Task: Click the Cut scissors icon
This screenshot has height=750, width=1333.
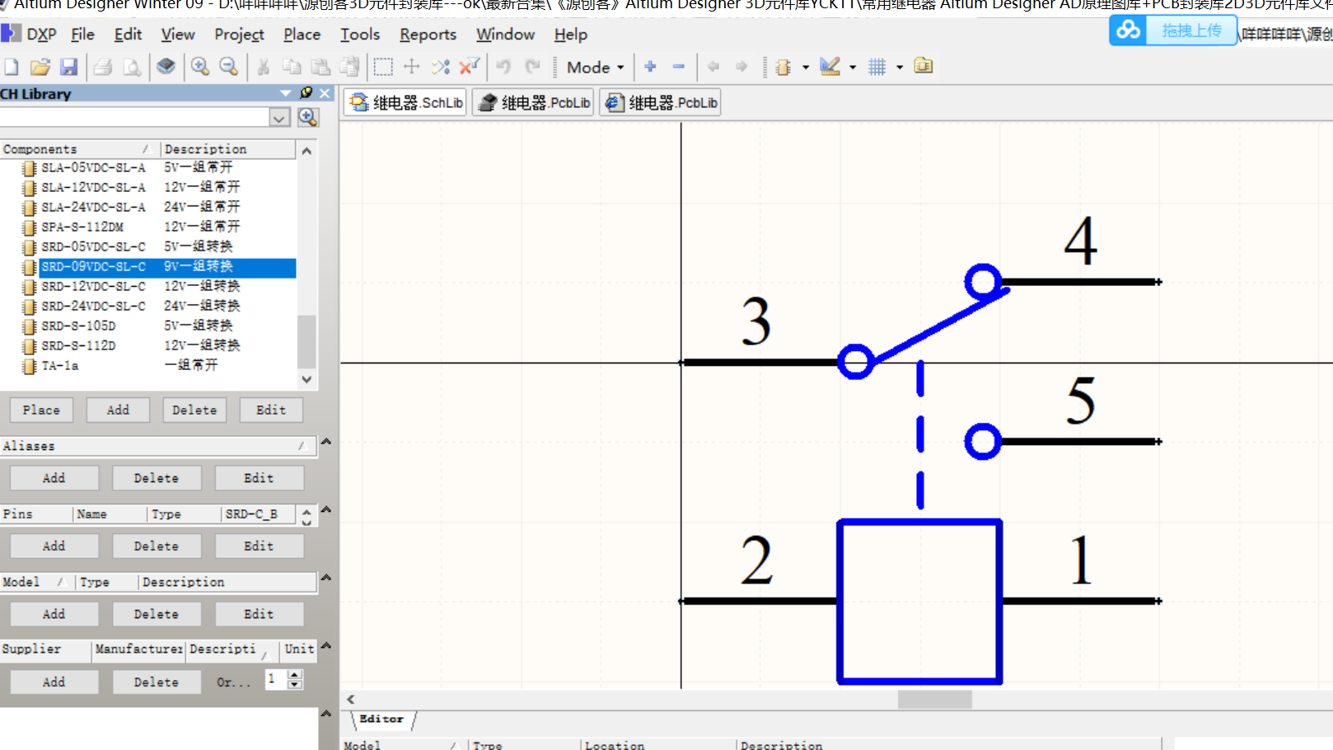Action: pos(264,67)
